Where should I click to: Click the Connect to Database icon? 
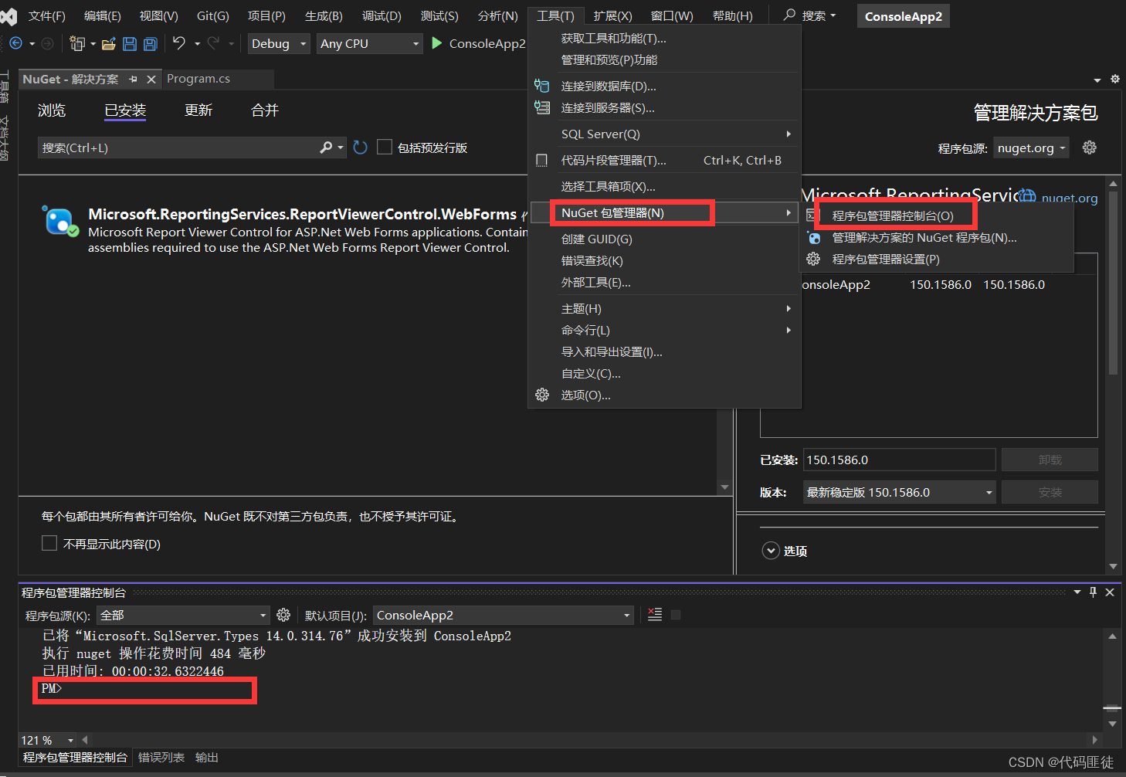coord(542,86)
